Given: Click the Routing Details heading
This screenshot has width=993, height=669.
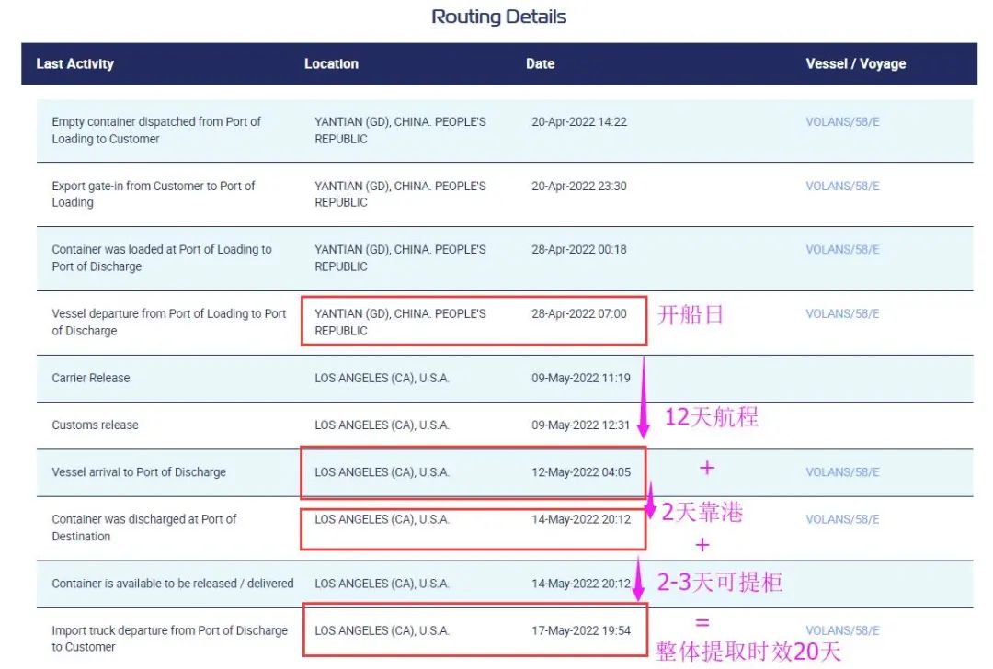Looking at the screenshot, I should click(498, 17).
